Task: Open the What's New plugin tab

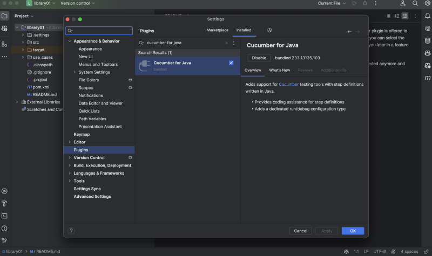Action: 279,70
